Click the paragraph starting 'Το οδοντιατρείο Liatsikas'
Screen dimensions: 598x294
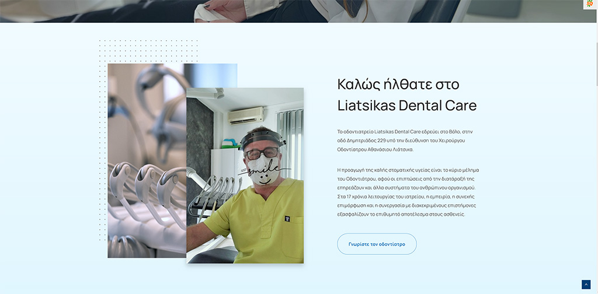405,141
